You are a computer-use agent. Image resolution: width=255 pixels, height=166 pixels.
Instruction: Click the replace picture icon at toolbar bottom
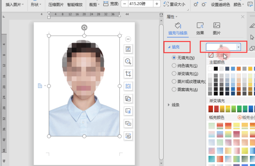[128, 136]
